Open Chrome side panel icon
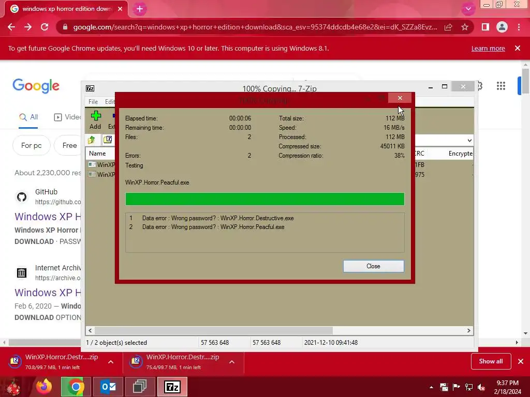The image size is (530, 397). 485,27
